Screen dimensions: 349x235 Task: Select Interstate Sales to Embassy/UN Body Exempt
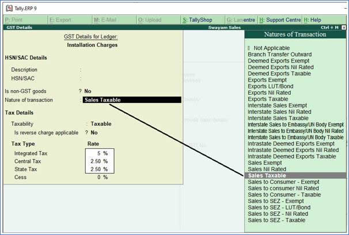pyautogui.click(x=295, y=125)
